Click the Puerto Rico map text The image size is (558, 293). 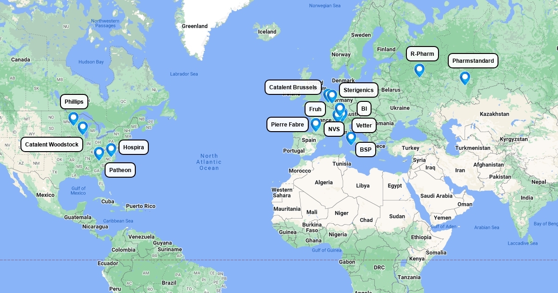140,206
